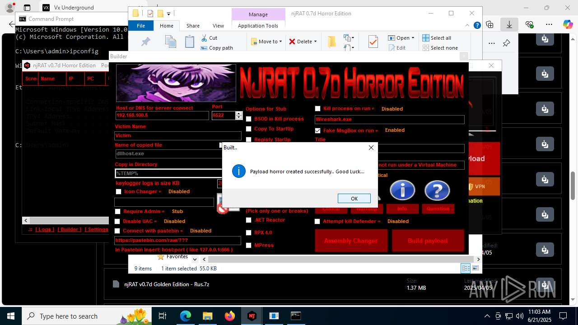Click the Wireshark.exe process field

tap(389, 120)
